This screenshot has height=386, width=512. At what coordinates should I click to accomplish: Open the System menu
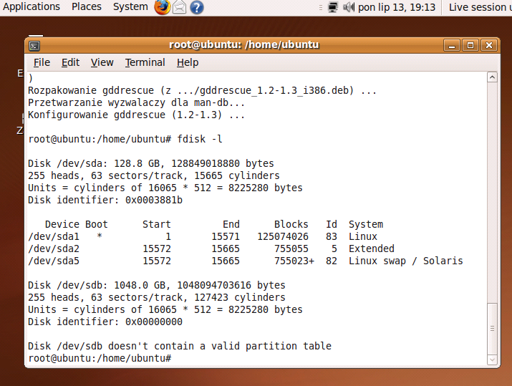click(x=130, y=6)
